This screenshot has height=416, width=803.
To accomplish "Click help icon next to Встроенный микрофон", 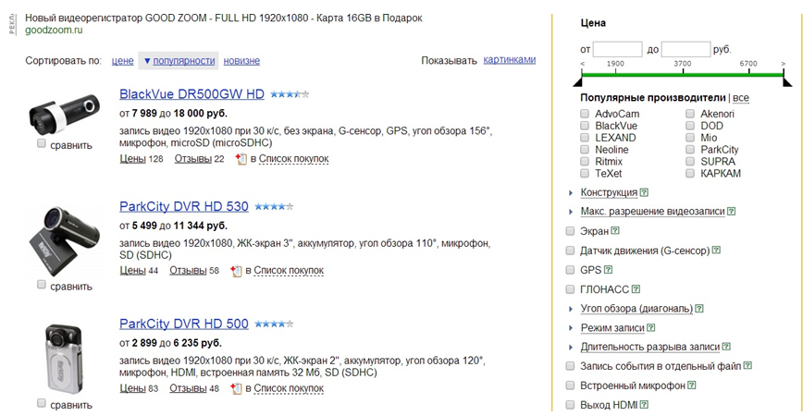I will [691, 385].
